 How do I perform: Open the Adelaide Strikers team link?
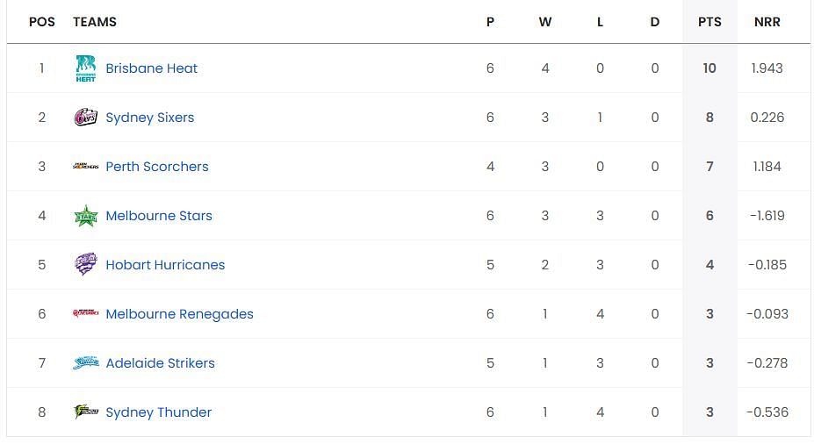coord(161,363)
